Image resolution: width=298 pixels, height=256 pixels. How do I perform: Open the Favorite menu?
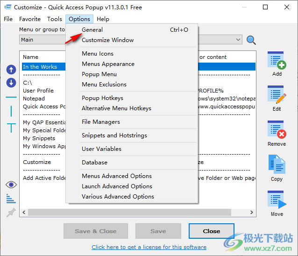[x=30, y=19]
